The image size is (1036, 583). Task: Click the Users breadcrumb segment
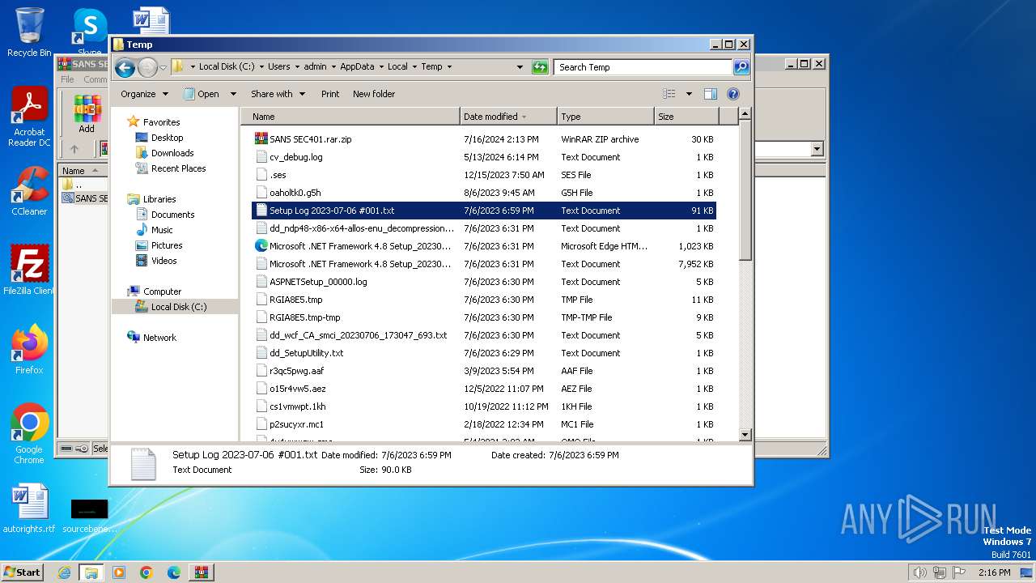coord(279,67)
